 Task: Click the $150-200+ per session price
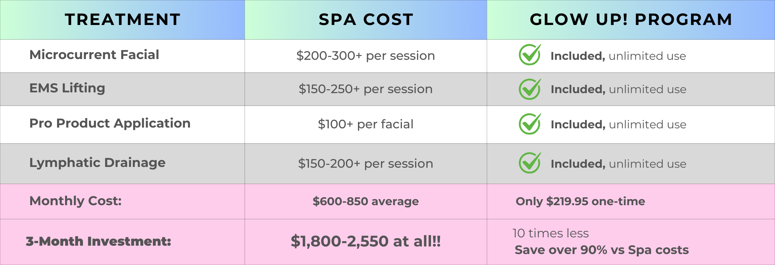click(366, 164)
